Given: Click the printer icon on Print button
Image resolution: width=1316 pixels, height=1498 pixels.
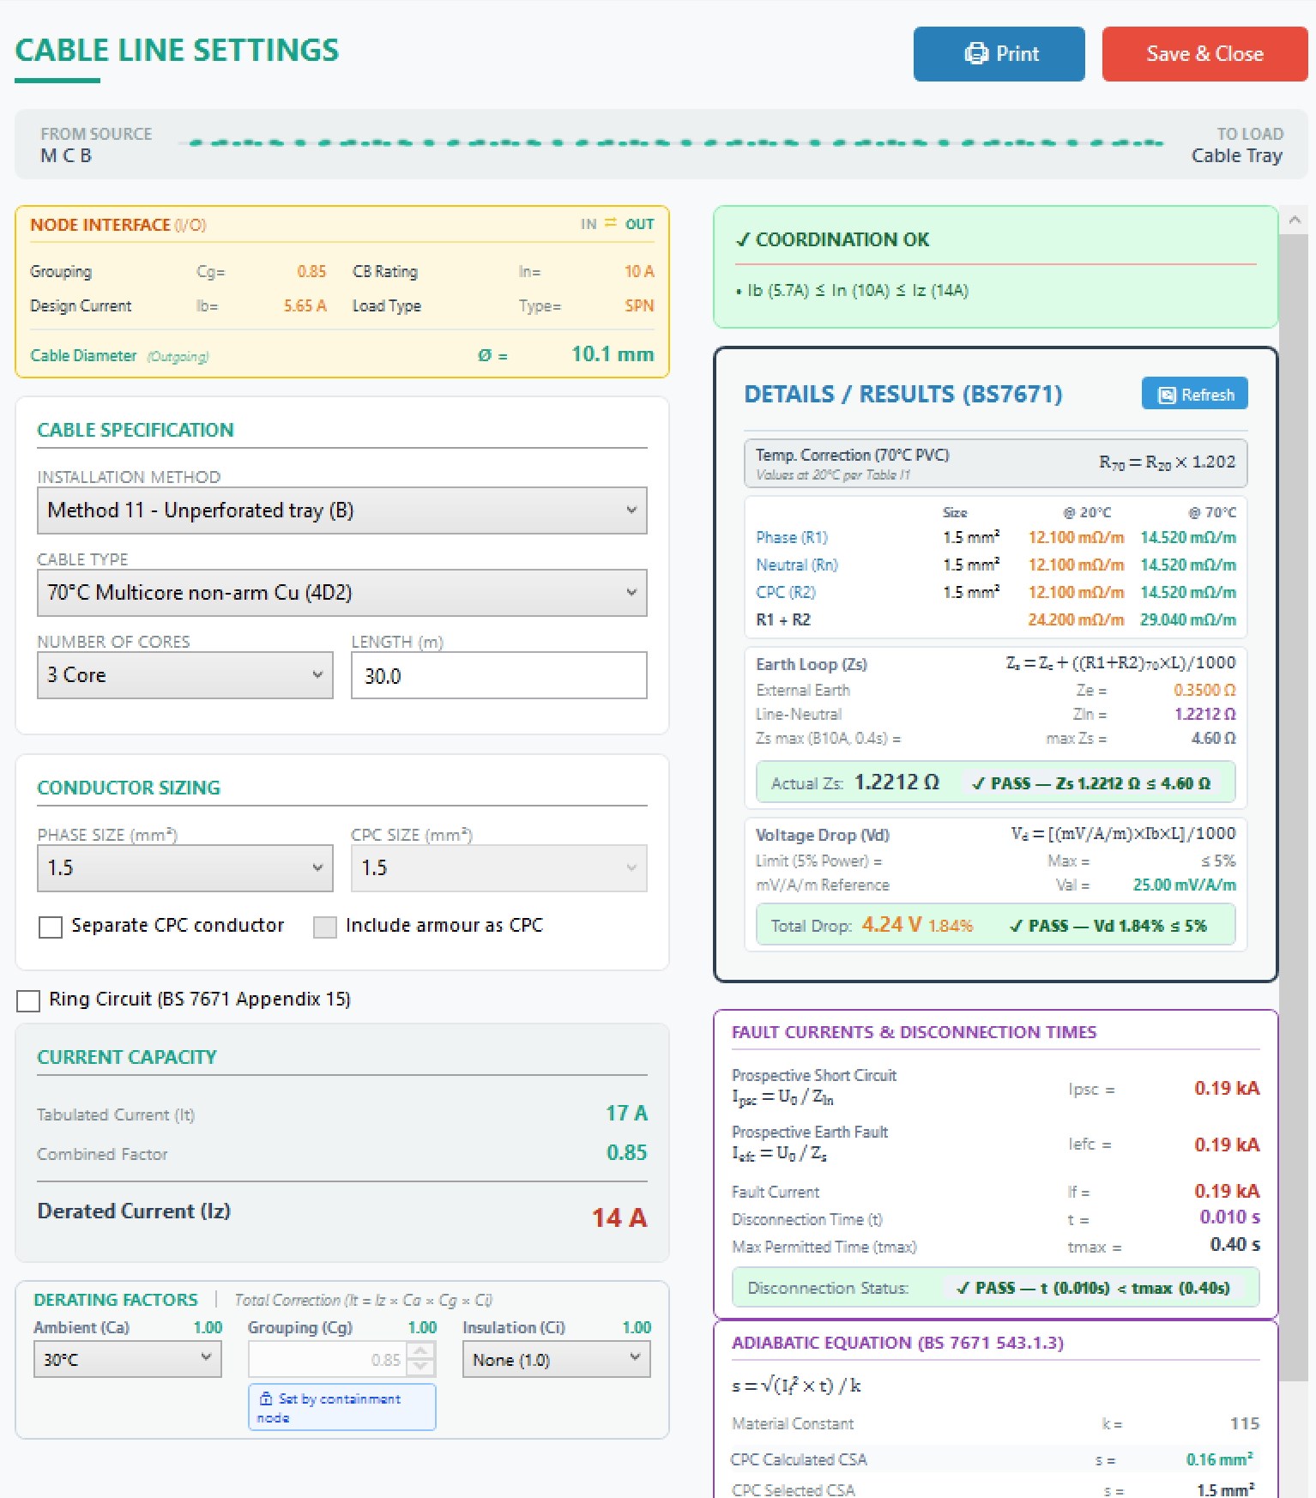Looking at the screenshot, I should click(x=976, y=54).
